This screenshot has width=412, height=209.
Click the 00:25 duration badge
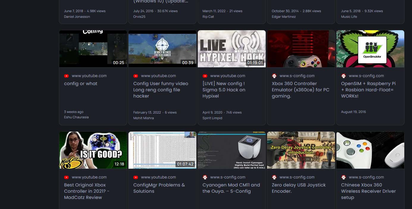coord(118,63)
